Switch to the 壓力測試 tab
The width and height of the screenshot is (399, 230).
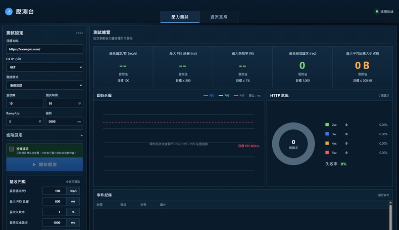(180, 17)
